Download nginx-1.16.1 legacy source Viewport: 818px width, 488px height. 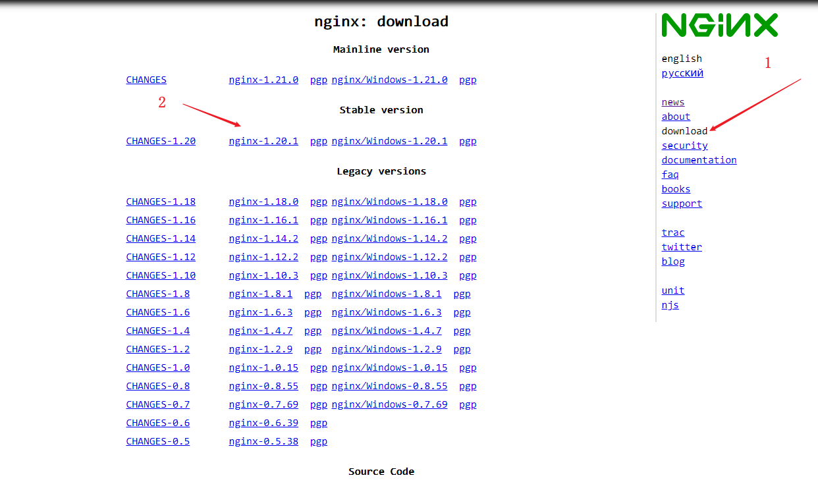[x=263, y=220]
